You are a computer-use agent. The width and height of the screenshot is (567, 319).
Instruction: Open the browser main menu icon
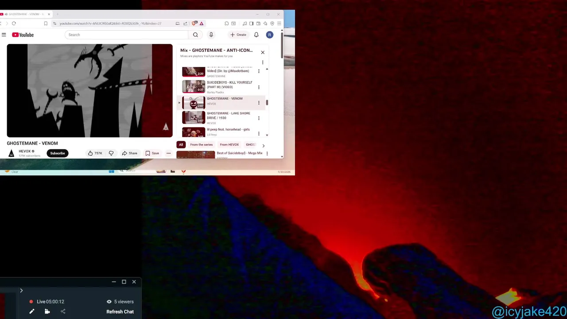pos(279,23)
